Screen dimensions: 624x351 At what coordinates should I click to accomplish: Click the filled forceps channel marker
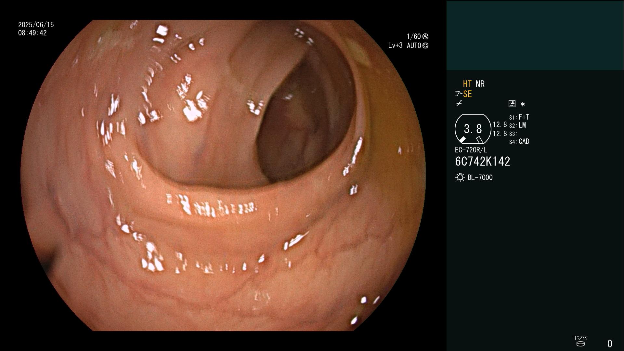[462, 140]
